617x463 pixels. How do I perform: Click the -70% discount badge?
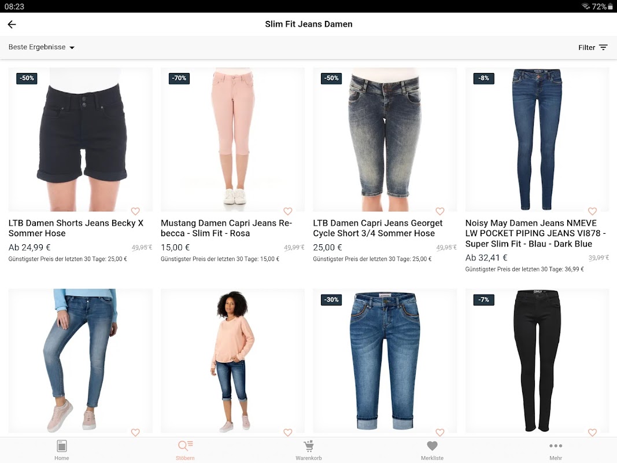pos(179,78)
